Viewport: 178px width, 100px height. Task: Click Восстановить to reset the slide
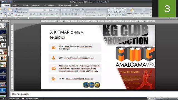(x=21, y=12)
